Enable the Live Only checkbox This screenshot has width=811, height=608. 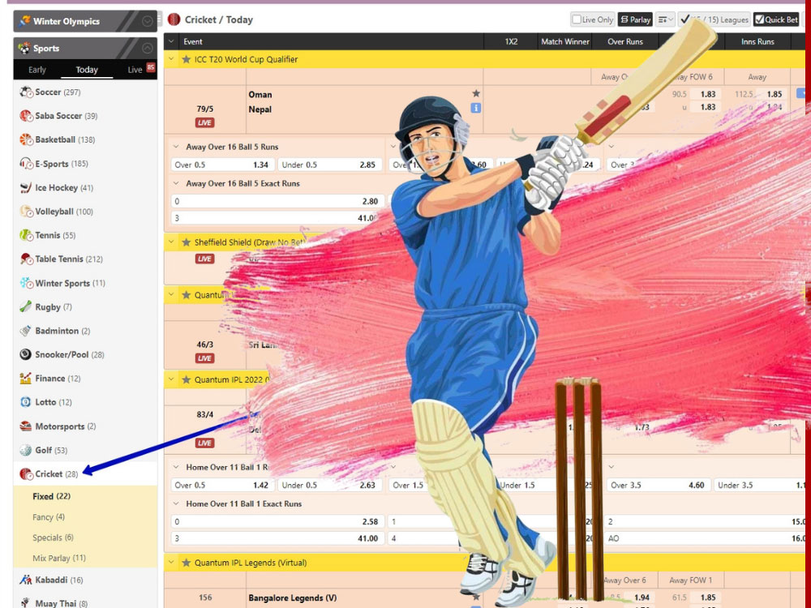click(x=577, y=19)
